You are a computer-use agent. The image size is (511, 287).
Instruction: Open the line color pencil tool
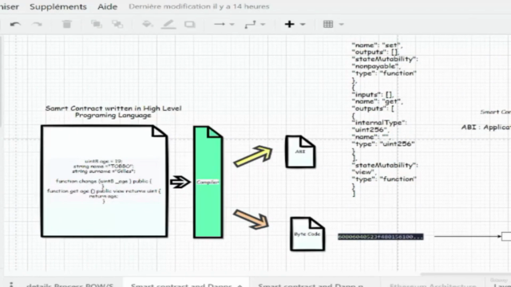[x=168, y=25]
